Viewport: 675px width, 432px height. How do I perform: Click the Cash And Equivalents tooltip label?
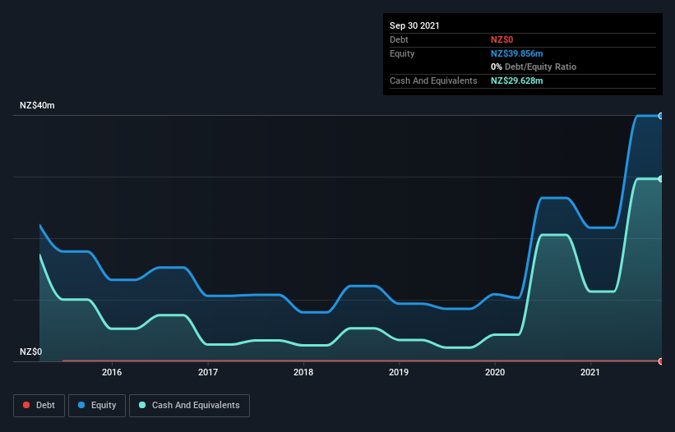433,80
